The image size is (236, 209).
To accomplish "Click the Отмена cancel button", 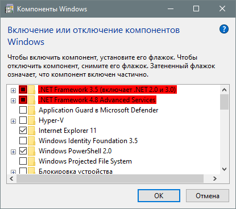I will (x=208, y=196).
